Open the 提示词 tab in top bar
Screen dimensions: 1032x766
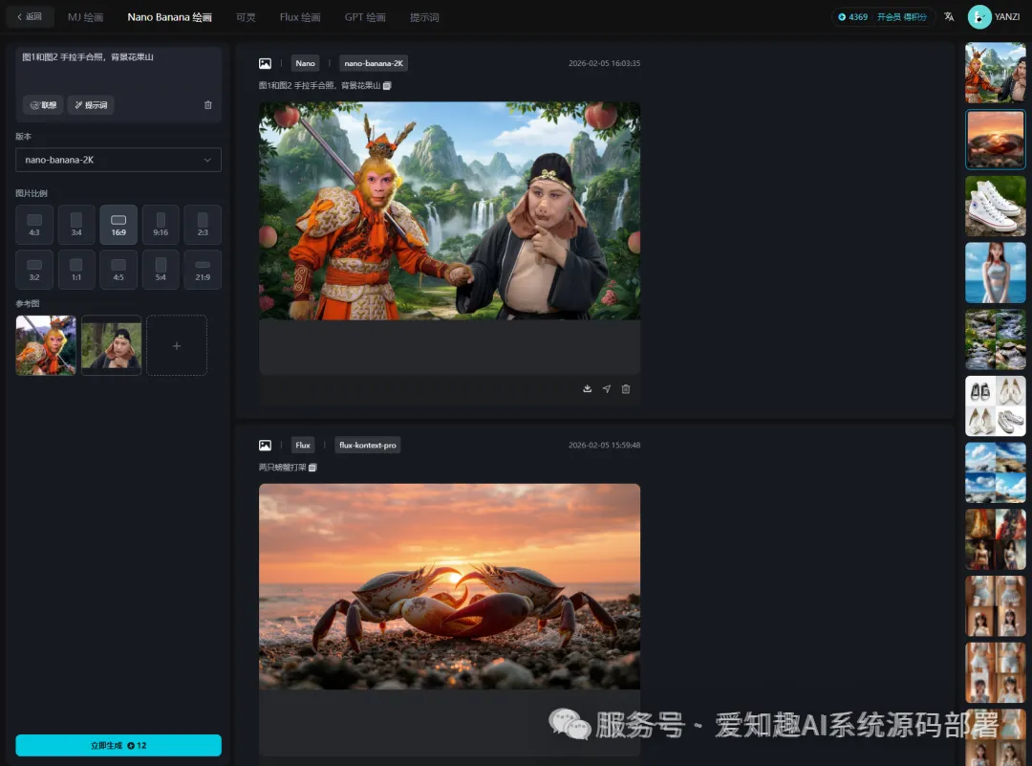tap(424, 17)
